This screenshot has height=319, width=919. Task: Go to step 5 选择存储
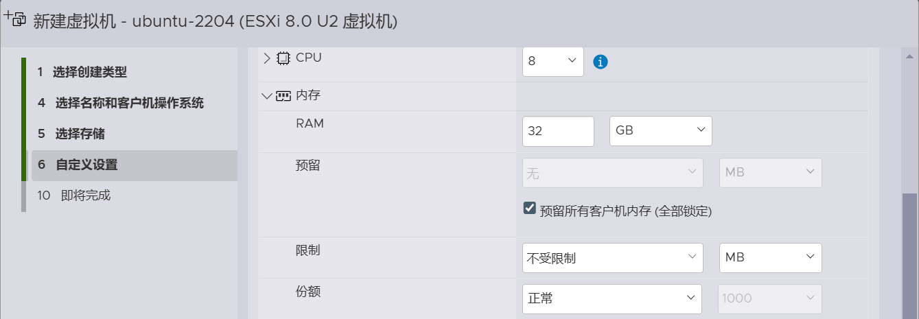80,134
